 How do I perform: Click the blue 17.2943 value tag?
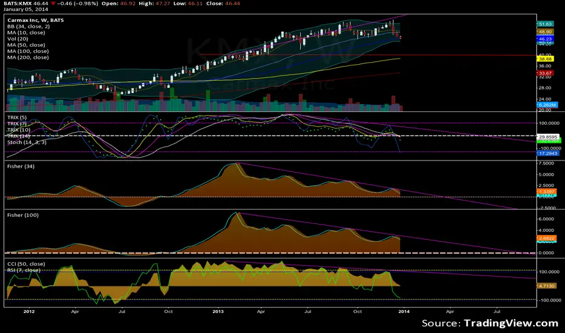point(548,153)
